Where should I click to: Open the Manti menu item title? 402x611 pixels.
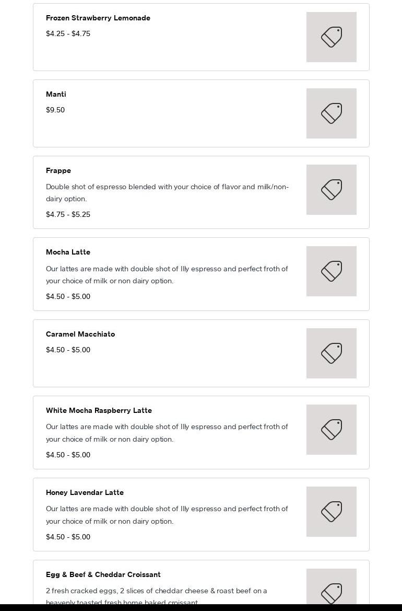point(56,94)
